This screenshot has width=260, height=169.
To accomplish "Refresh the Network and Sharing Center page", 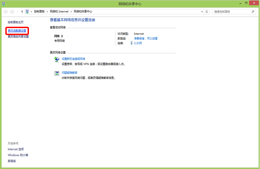I will 207,12.
